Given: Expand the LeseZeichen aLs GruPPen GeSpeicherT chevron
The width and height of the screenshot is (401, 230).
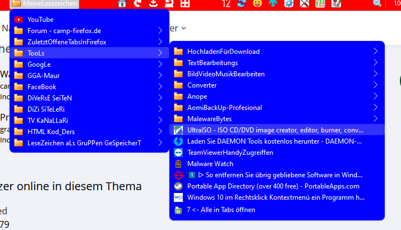Looking at the screenshot, I should [160, 142].
